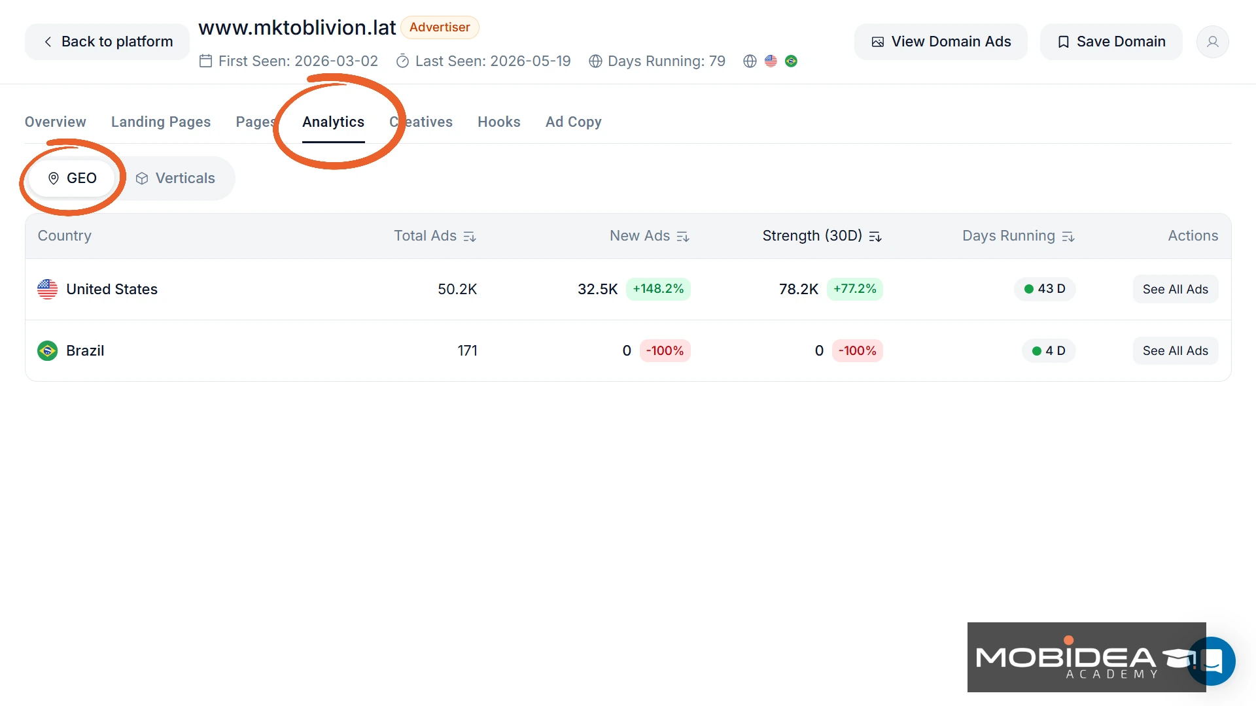This screenshot has height=706, width=1256.
Task: Click the Brazil country name
Action: [85, 350]
